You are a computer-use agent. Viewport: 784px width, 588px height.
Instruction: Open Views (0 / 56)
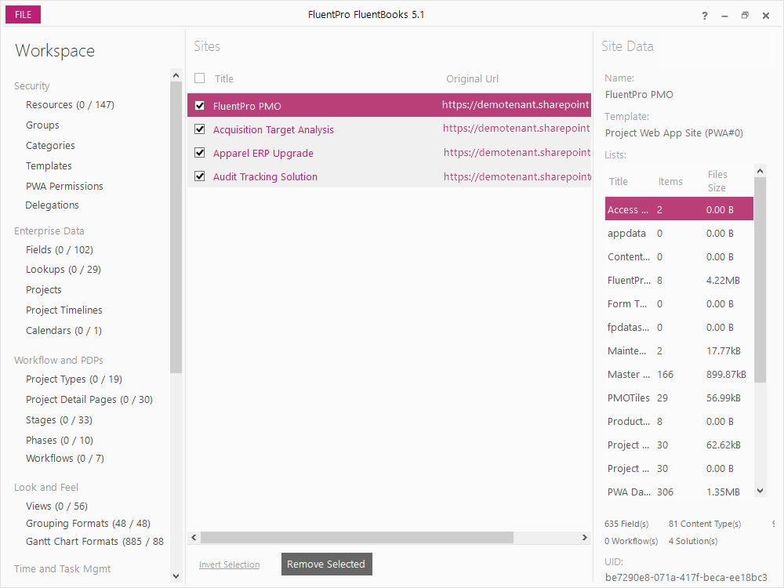56,506
